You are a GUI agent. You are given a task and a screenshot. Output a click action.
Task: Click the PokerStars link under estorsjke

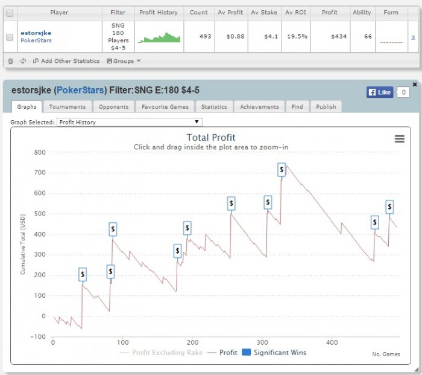[36, 40]
